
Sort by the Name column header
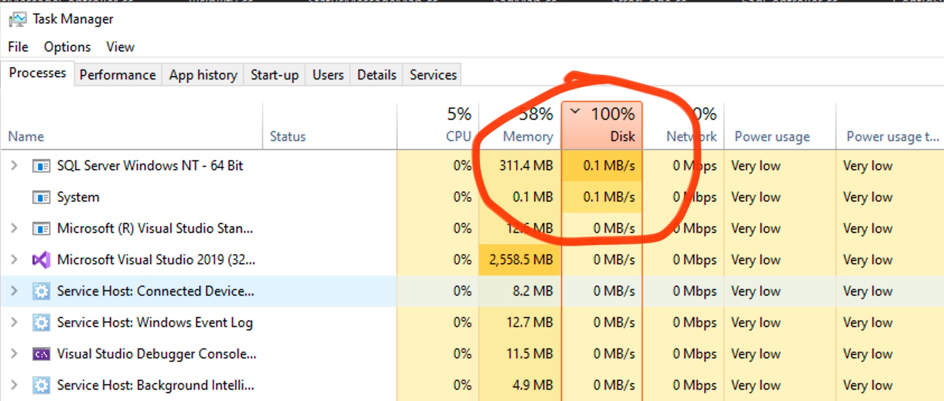[x=132, y=127]
